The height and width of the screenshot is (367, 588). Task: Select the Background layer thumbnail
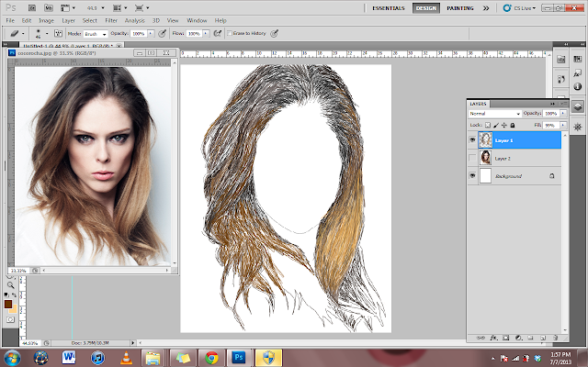pos(486,175)
